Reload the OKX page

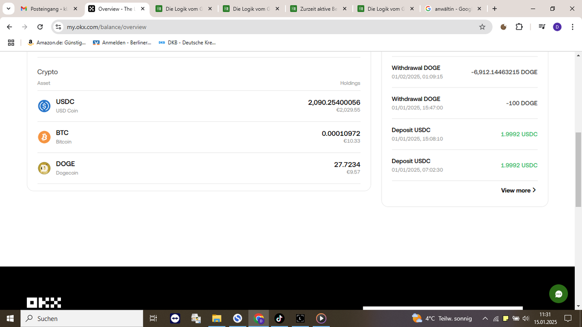click(x=40, y=27)
